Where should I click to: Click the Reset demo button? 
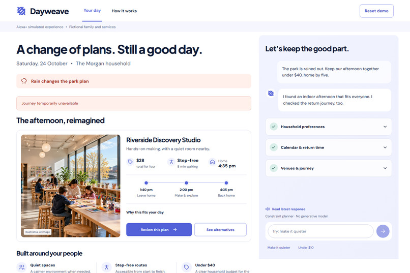[x=376, y=11]
